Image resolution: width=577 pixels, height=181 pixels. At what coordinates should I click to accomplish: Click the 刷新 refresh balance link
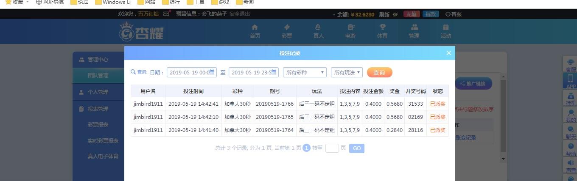click(x=384, y=14)
